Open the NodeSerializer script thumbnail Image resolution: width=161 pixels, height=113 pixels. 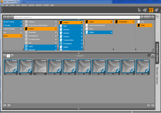point(11,67)
